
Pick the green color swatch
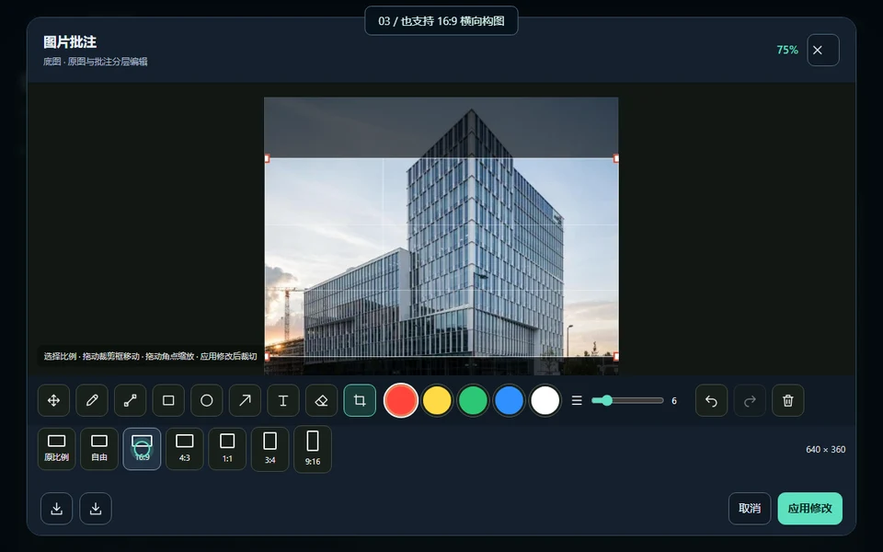pyautogui.click(x=473, y=400)
